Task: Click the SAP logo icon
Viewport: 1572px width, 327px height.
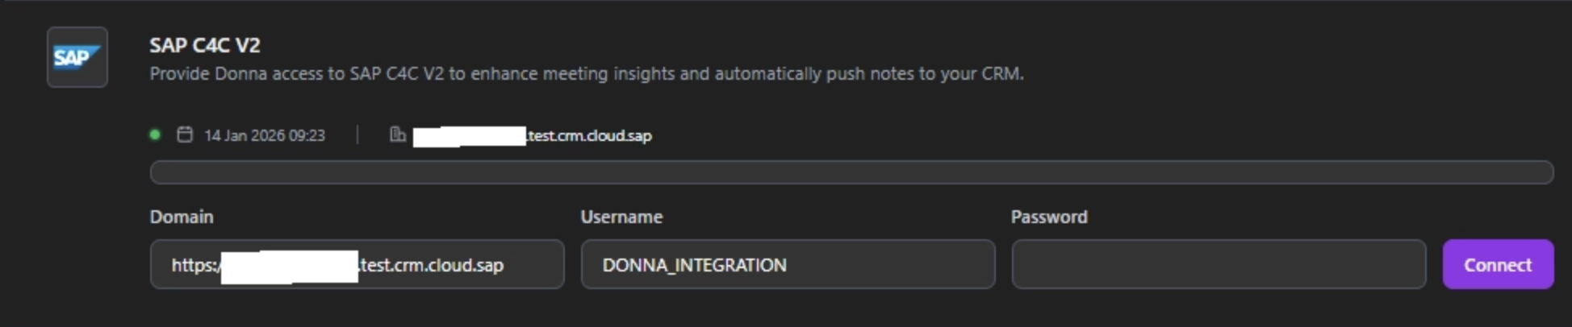Action: pos(77,57)
